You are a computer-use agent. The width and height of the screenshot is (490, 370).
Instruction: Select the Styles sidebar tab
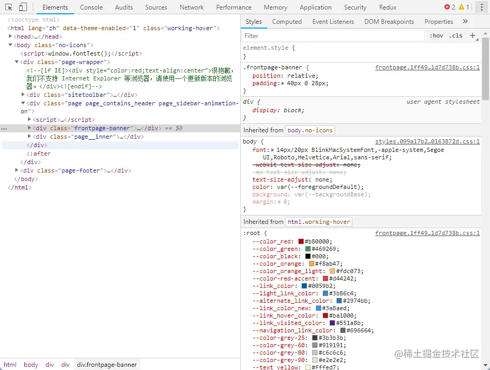click(253, 22)
